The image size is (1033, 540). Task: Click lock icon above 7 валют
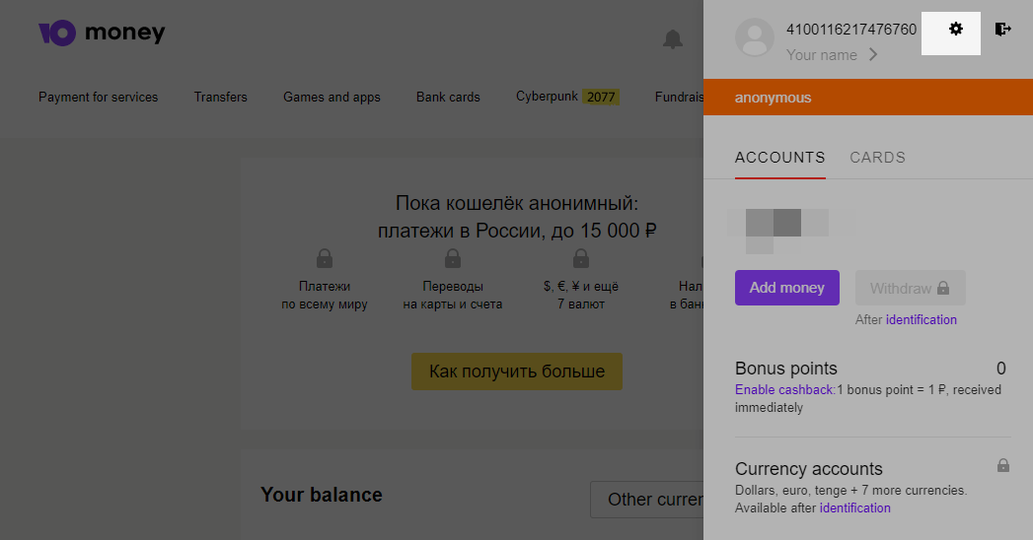(x=580, y=259)
